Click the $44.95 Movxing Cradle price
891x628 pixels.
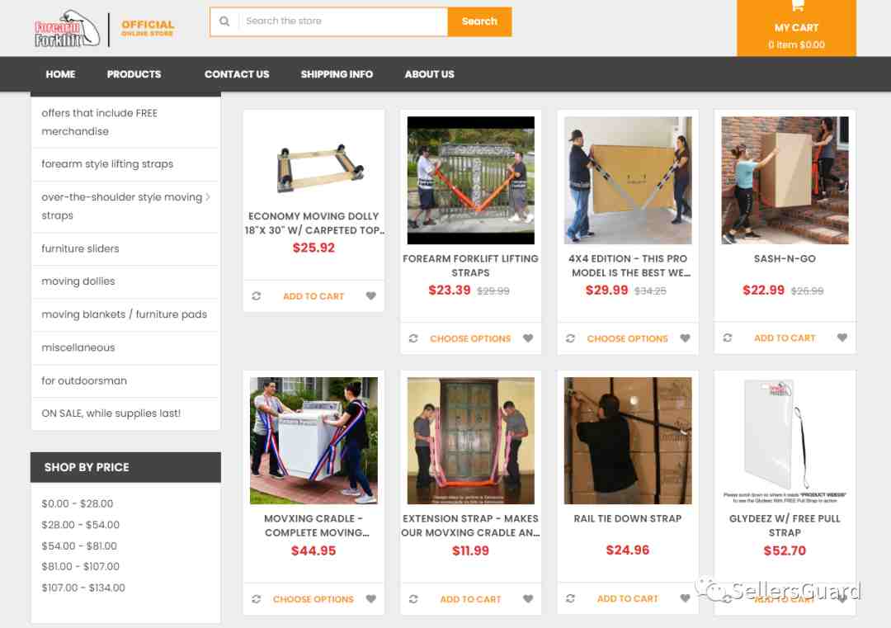coord(313,550)
